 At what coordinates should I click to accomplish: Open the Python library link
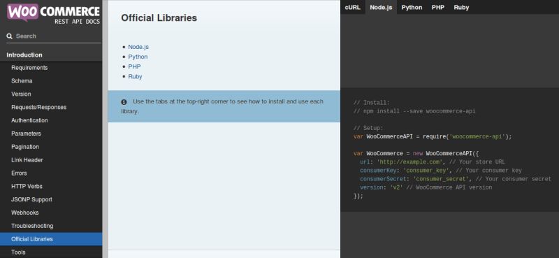click(x=138, y=57)
